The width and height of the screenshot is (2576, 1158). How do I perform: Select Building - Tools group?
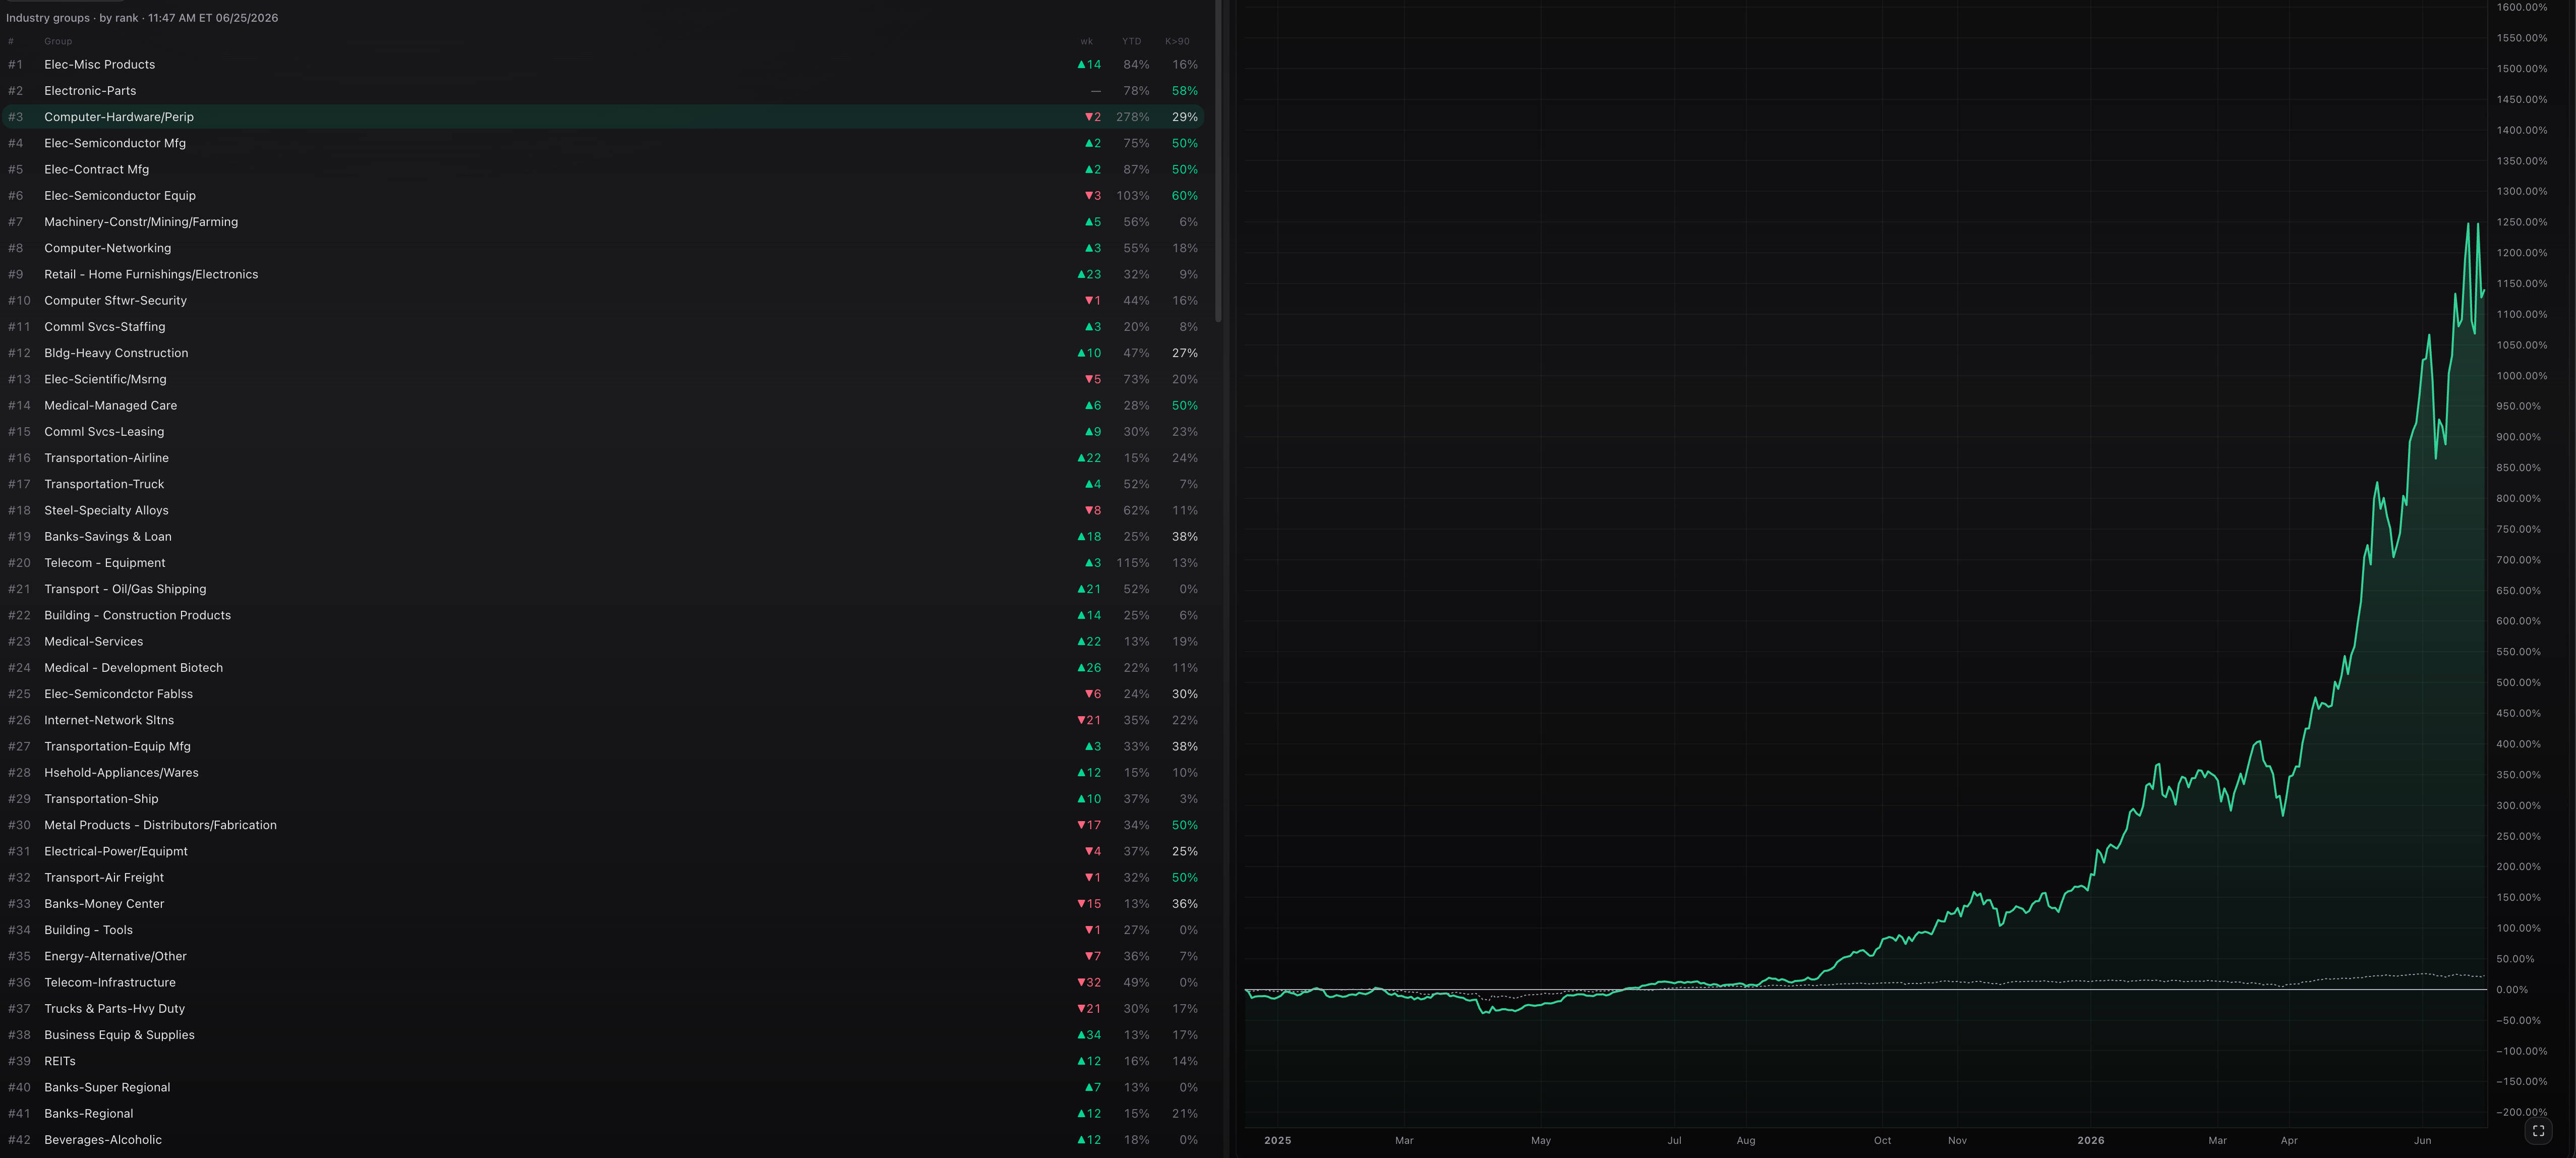pos(603,930)
